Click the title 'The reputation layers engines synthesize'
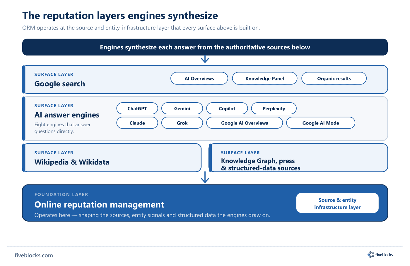Image resolution: width=410 pixels, height=266 pixels. tap(120, 15)
